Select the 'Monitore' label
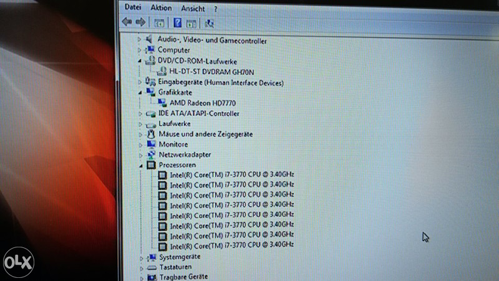Image resolution: width=499 pixels, height=281 pixels. pyautogui.click(x=173, y=145)
